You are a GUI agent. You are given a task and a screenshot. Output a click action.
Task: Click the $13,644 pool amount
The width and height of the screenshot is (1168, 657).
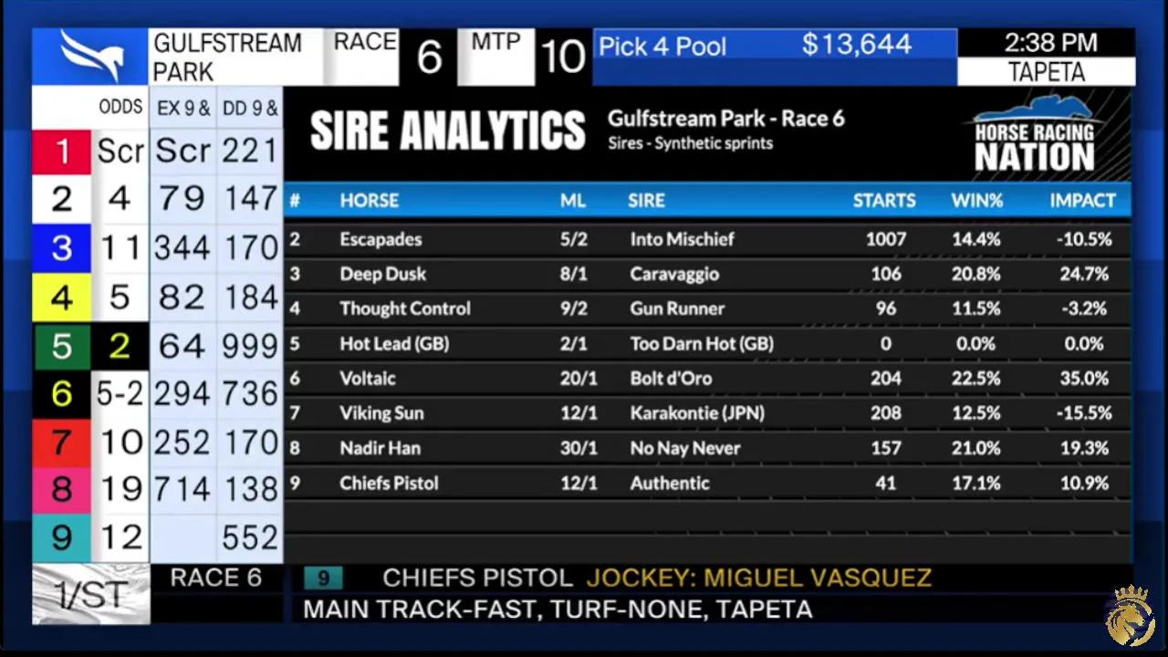pyautogui.click(x=857, y=44)
